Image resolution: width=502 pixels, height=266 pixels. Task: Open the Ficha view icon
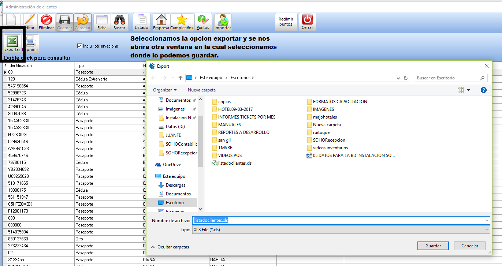pos(102,22)
